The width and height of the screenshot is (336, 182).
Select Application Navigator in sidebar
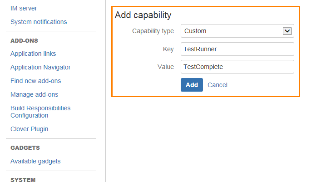[40, 67]
